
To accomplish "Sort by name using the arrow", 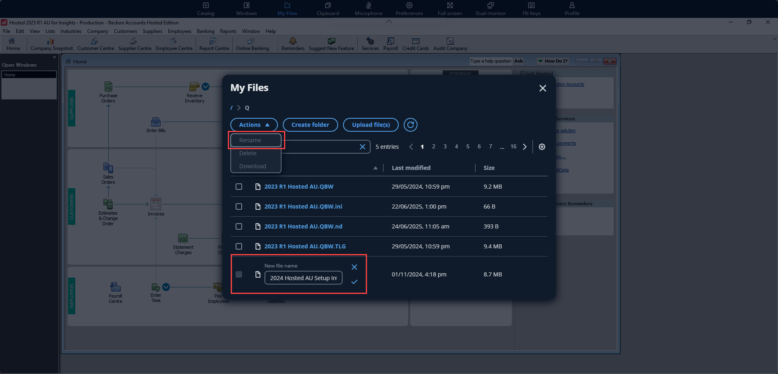I will [376, 168].
